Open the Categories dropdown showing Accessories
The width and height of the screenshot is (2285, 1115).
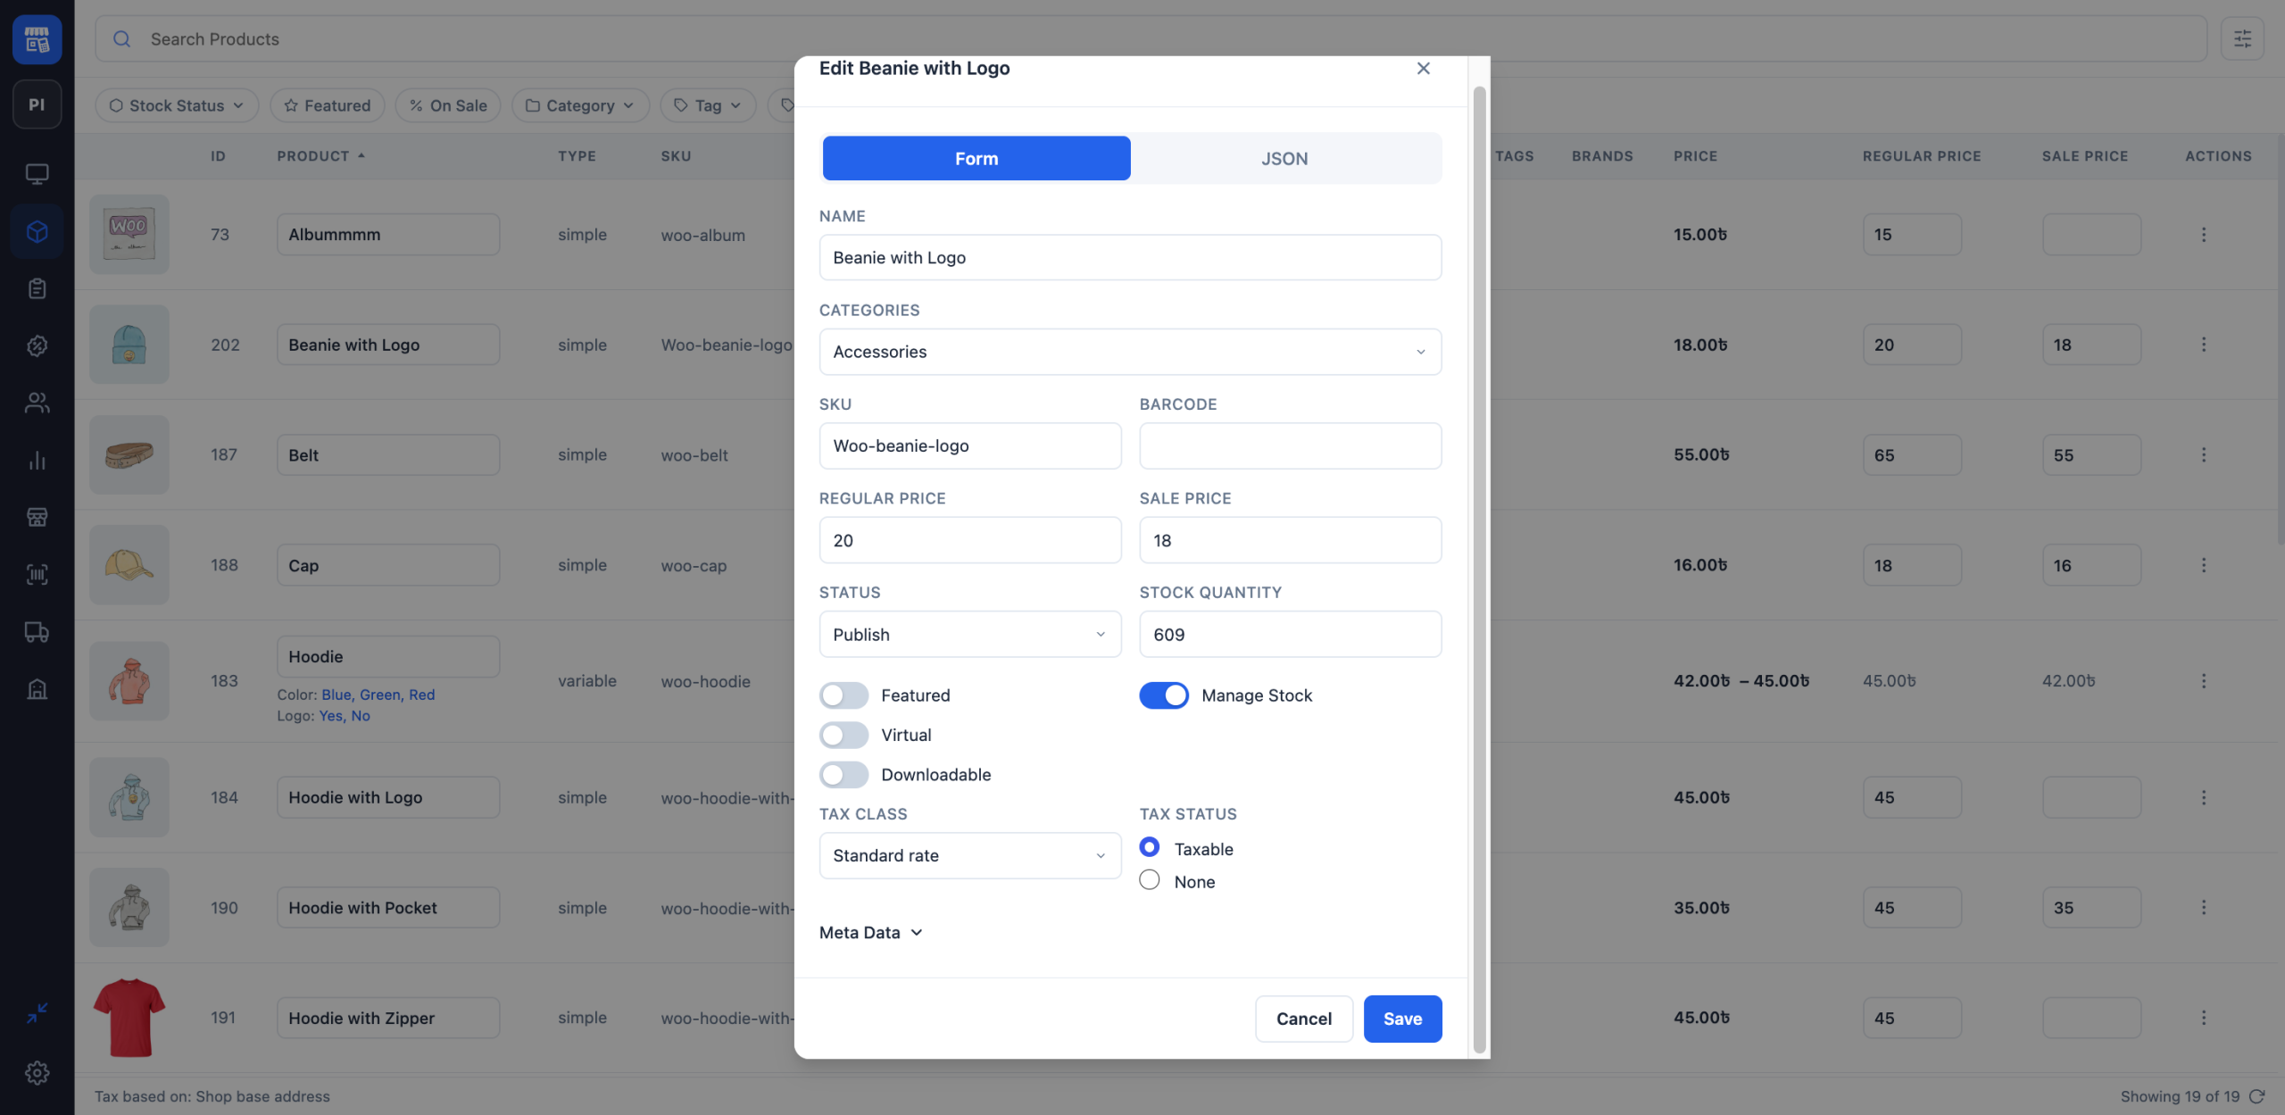tap(1130, 352)
